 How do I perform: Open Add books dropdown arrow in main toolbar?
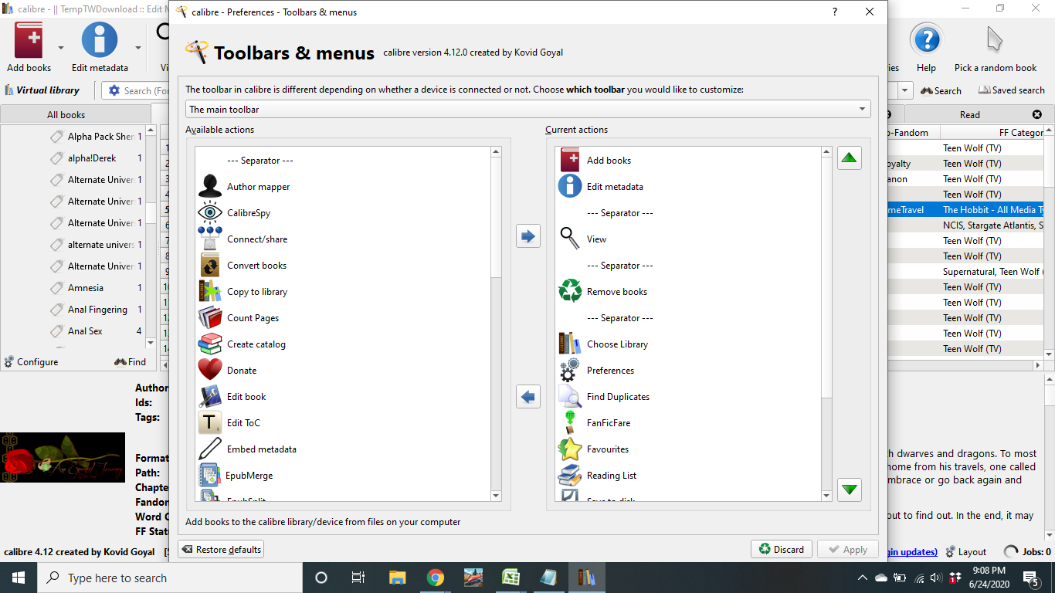[x=59, y=47]
